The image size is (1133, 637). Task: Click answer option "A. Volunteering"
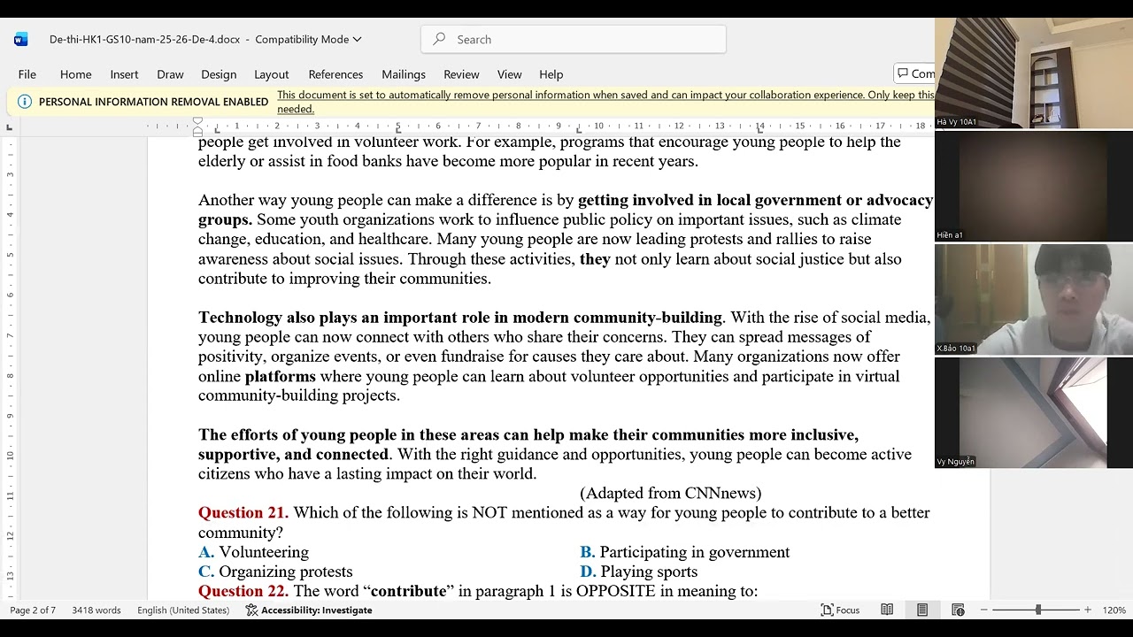tap(253, 552)
